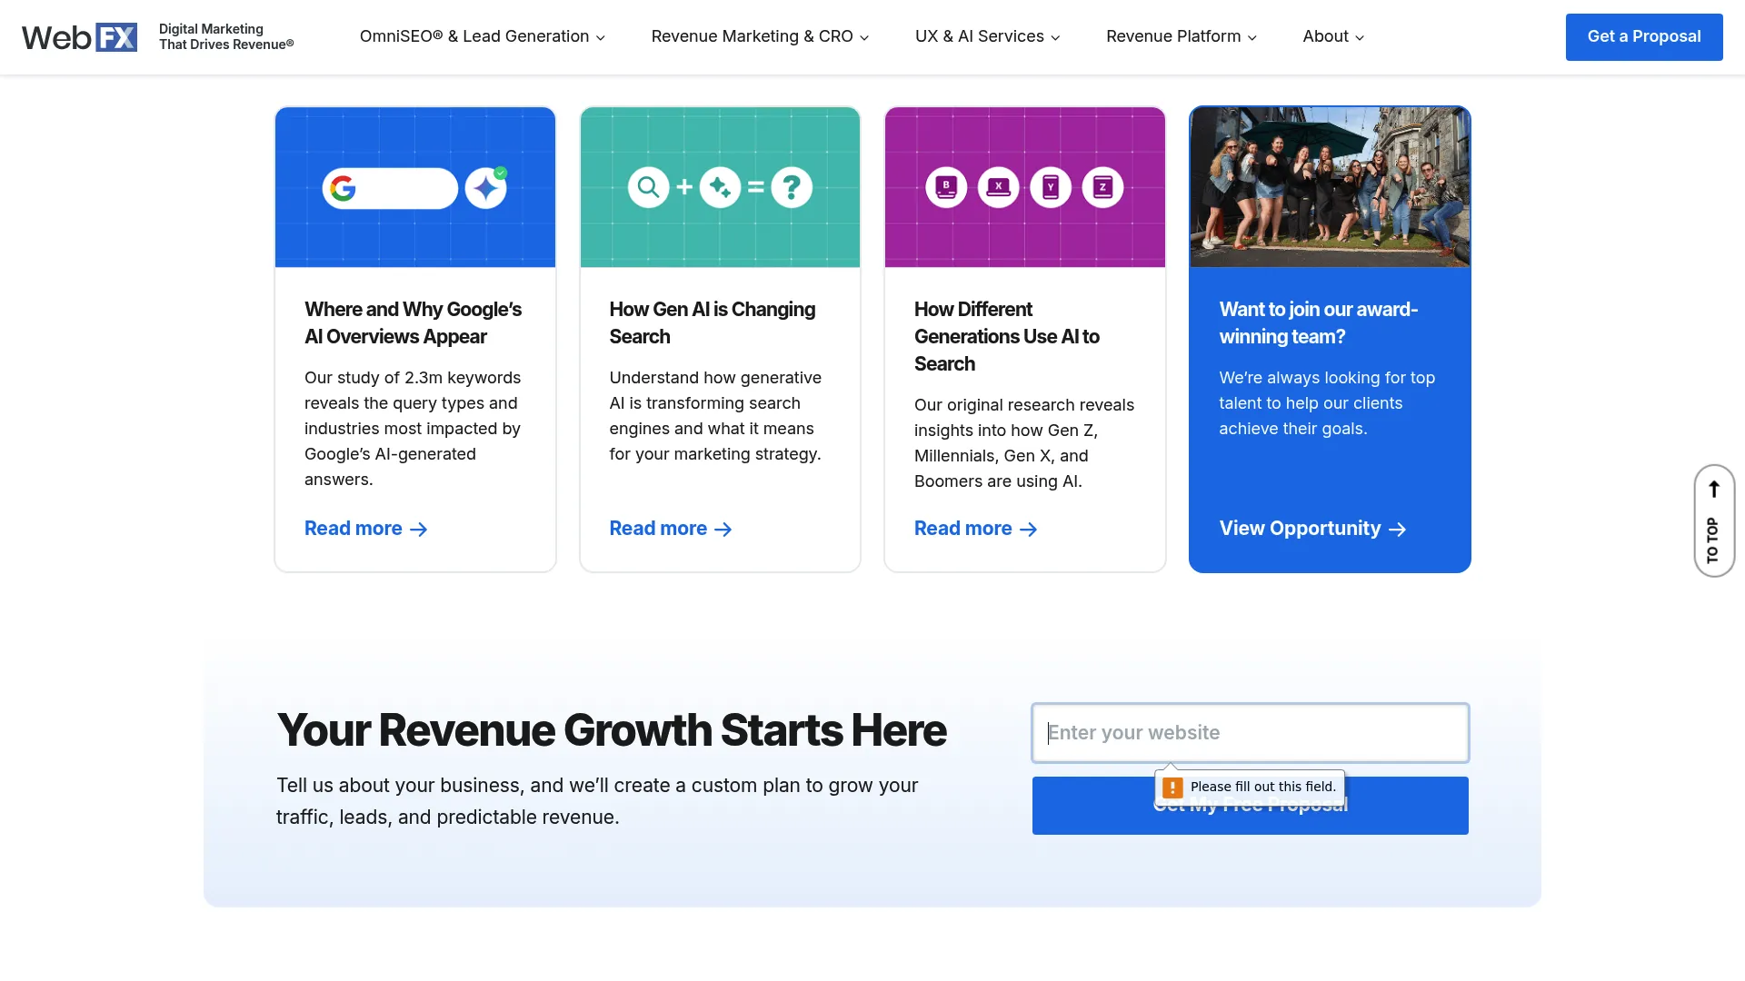Screen dimensions: 1745x981
Task: Select the 'B' laptop icon on purple card
Action: pos(946,187)
